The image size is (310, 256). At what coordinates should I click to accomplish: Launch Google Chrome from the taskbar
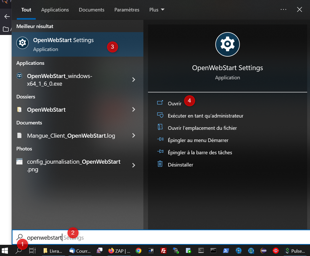pos(139,251)
